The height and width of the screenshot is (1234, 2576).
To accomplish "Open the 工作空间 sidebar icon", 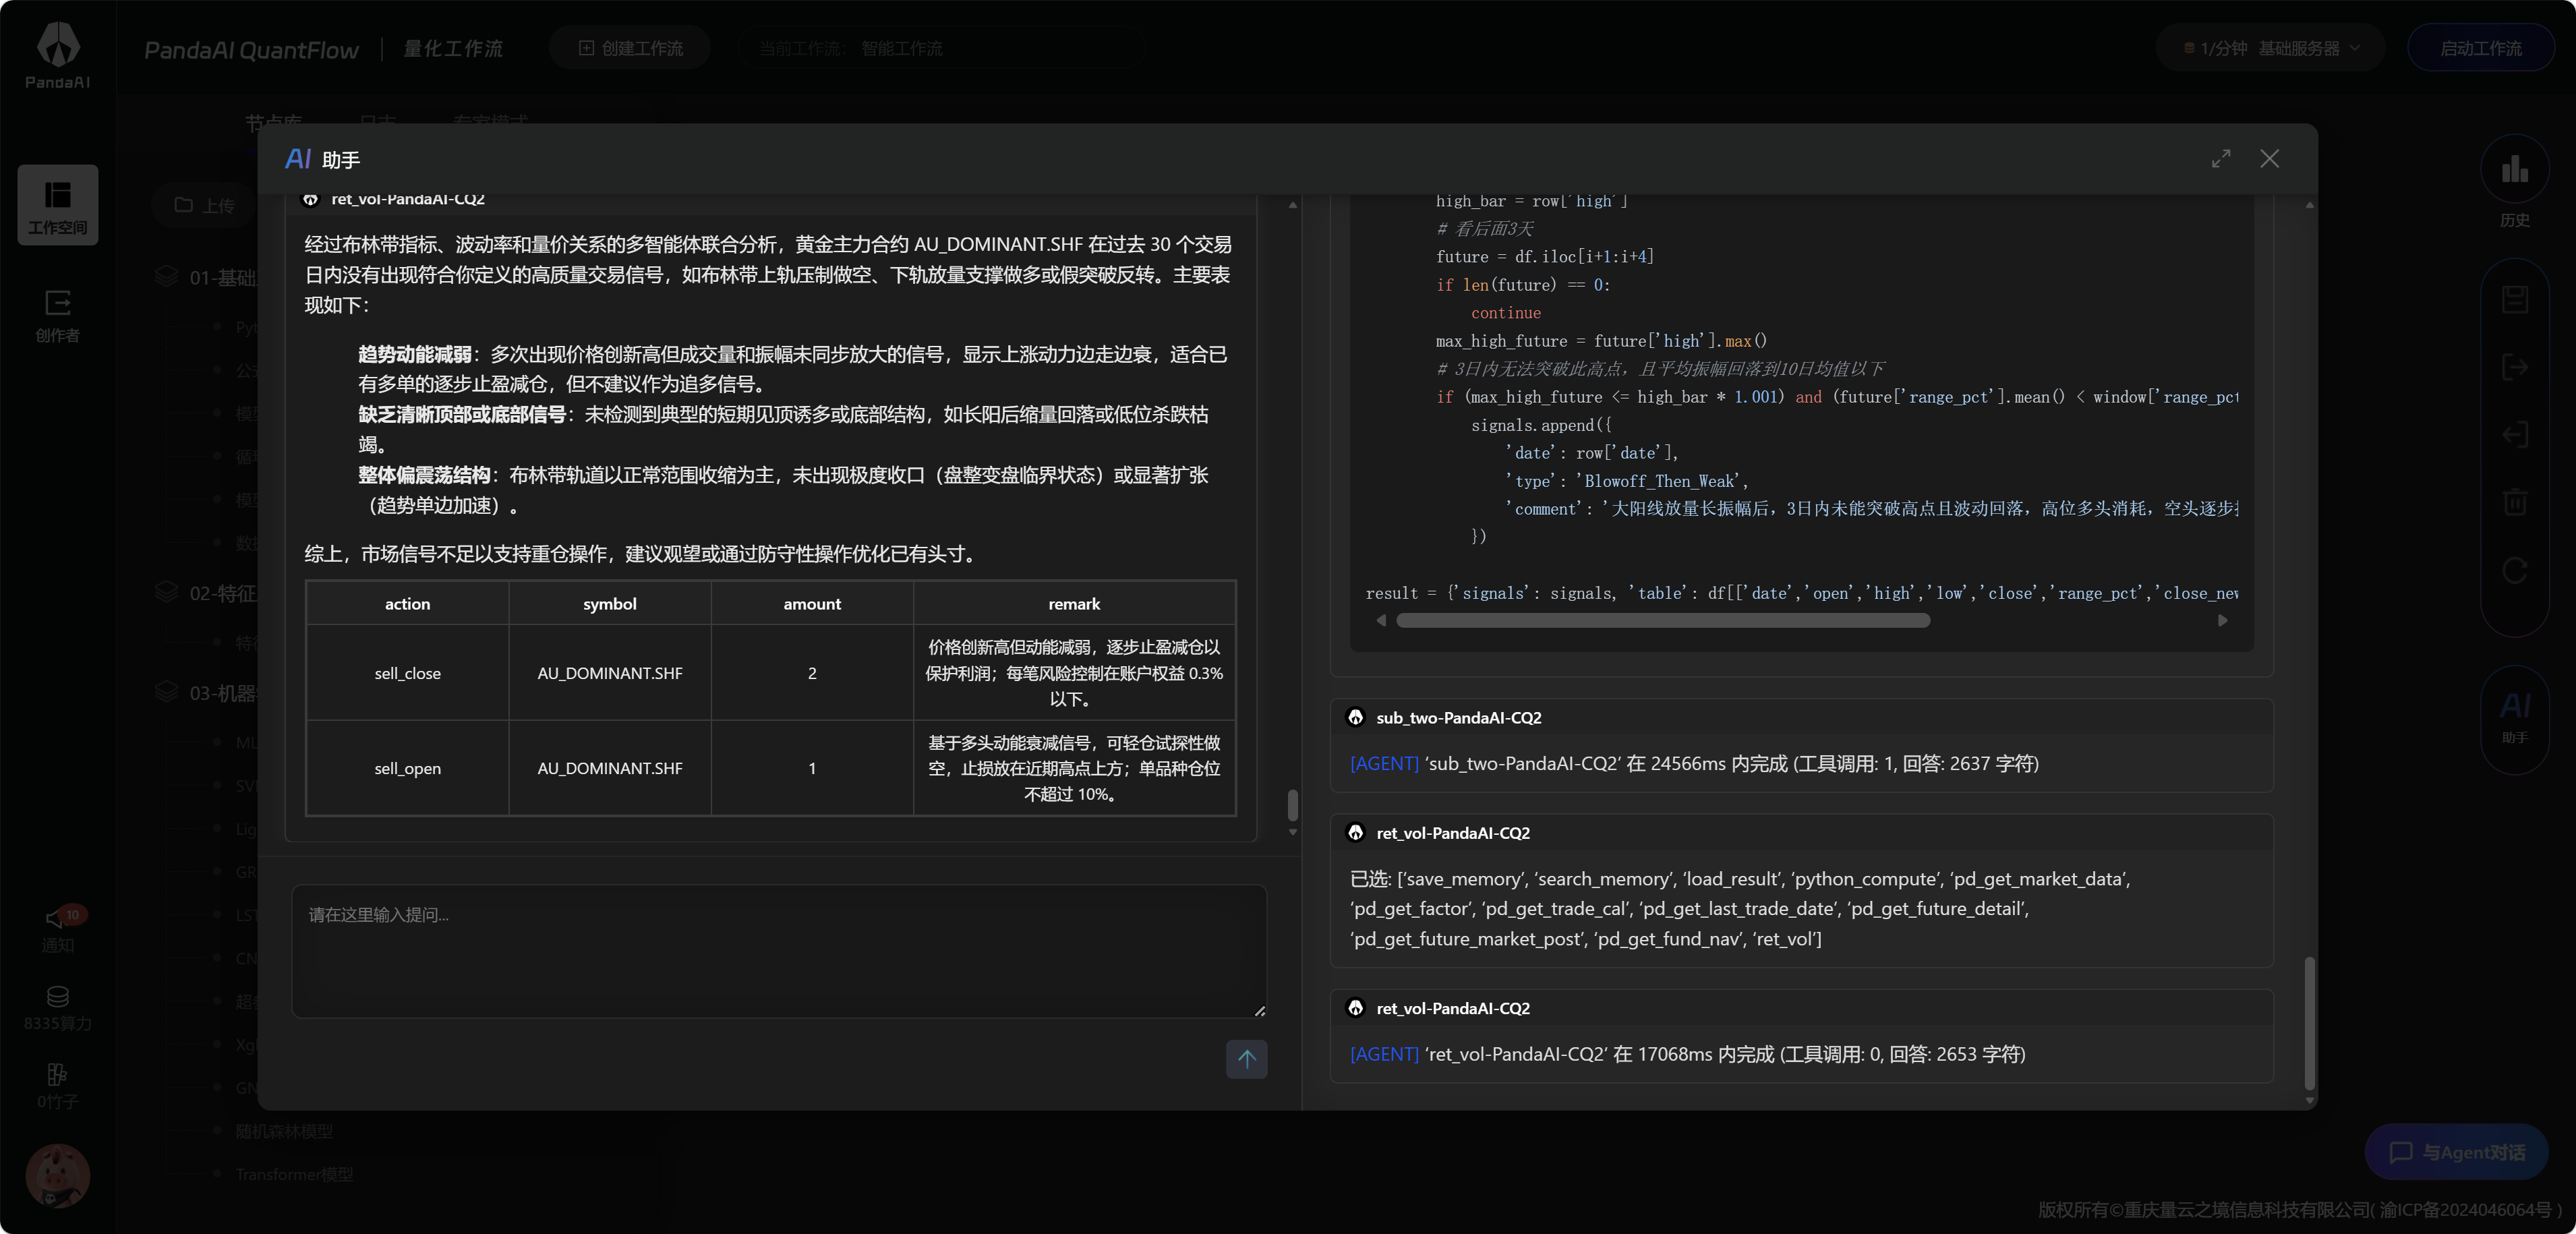I will click(57, 204).
